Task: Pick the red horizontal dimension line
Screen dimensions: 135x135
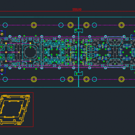Action: pyautogui.click(x=67, y=11)
